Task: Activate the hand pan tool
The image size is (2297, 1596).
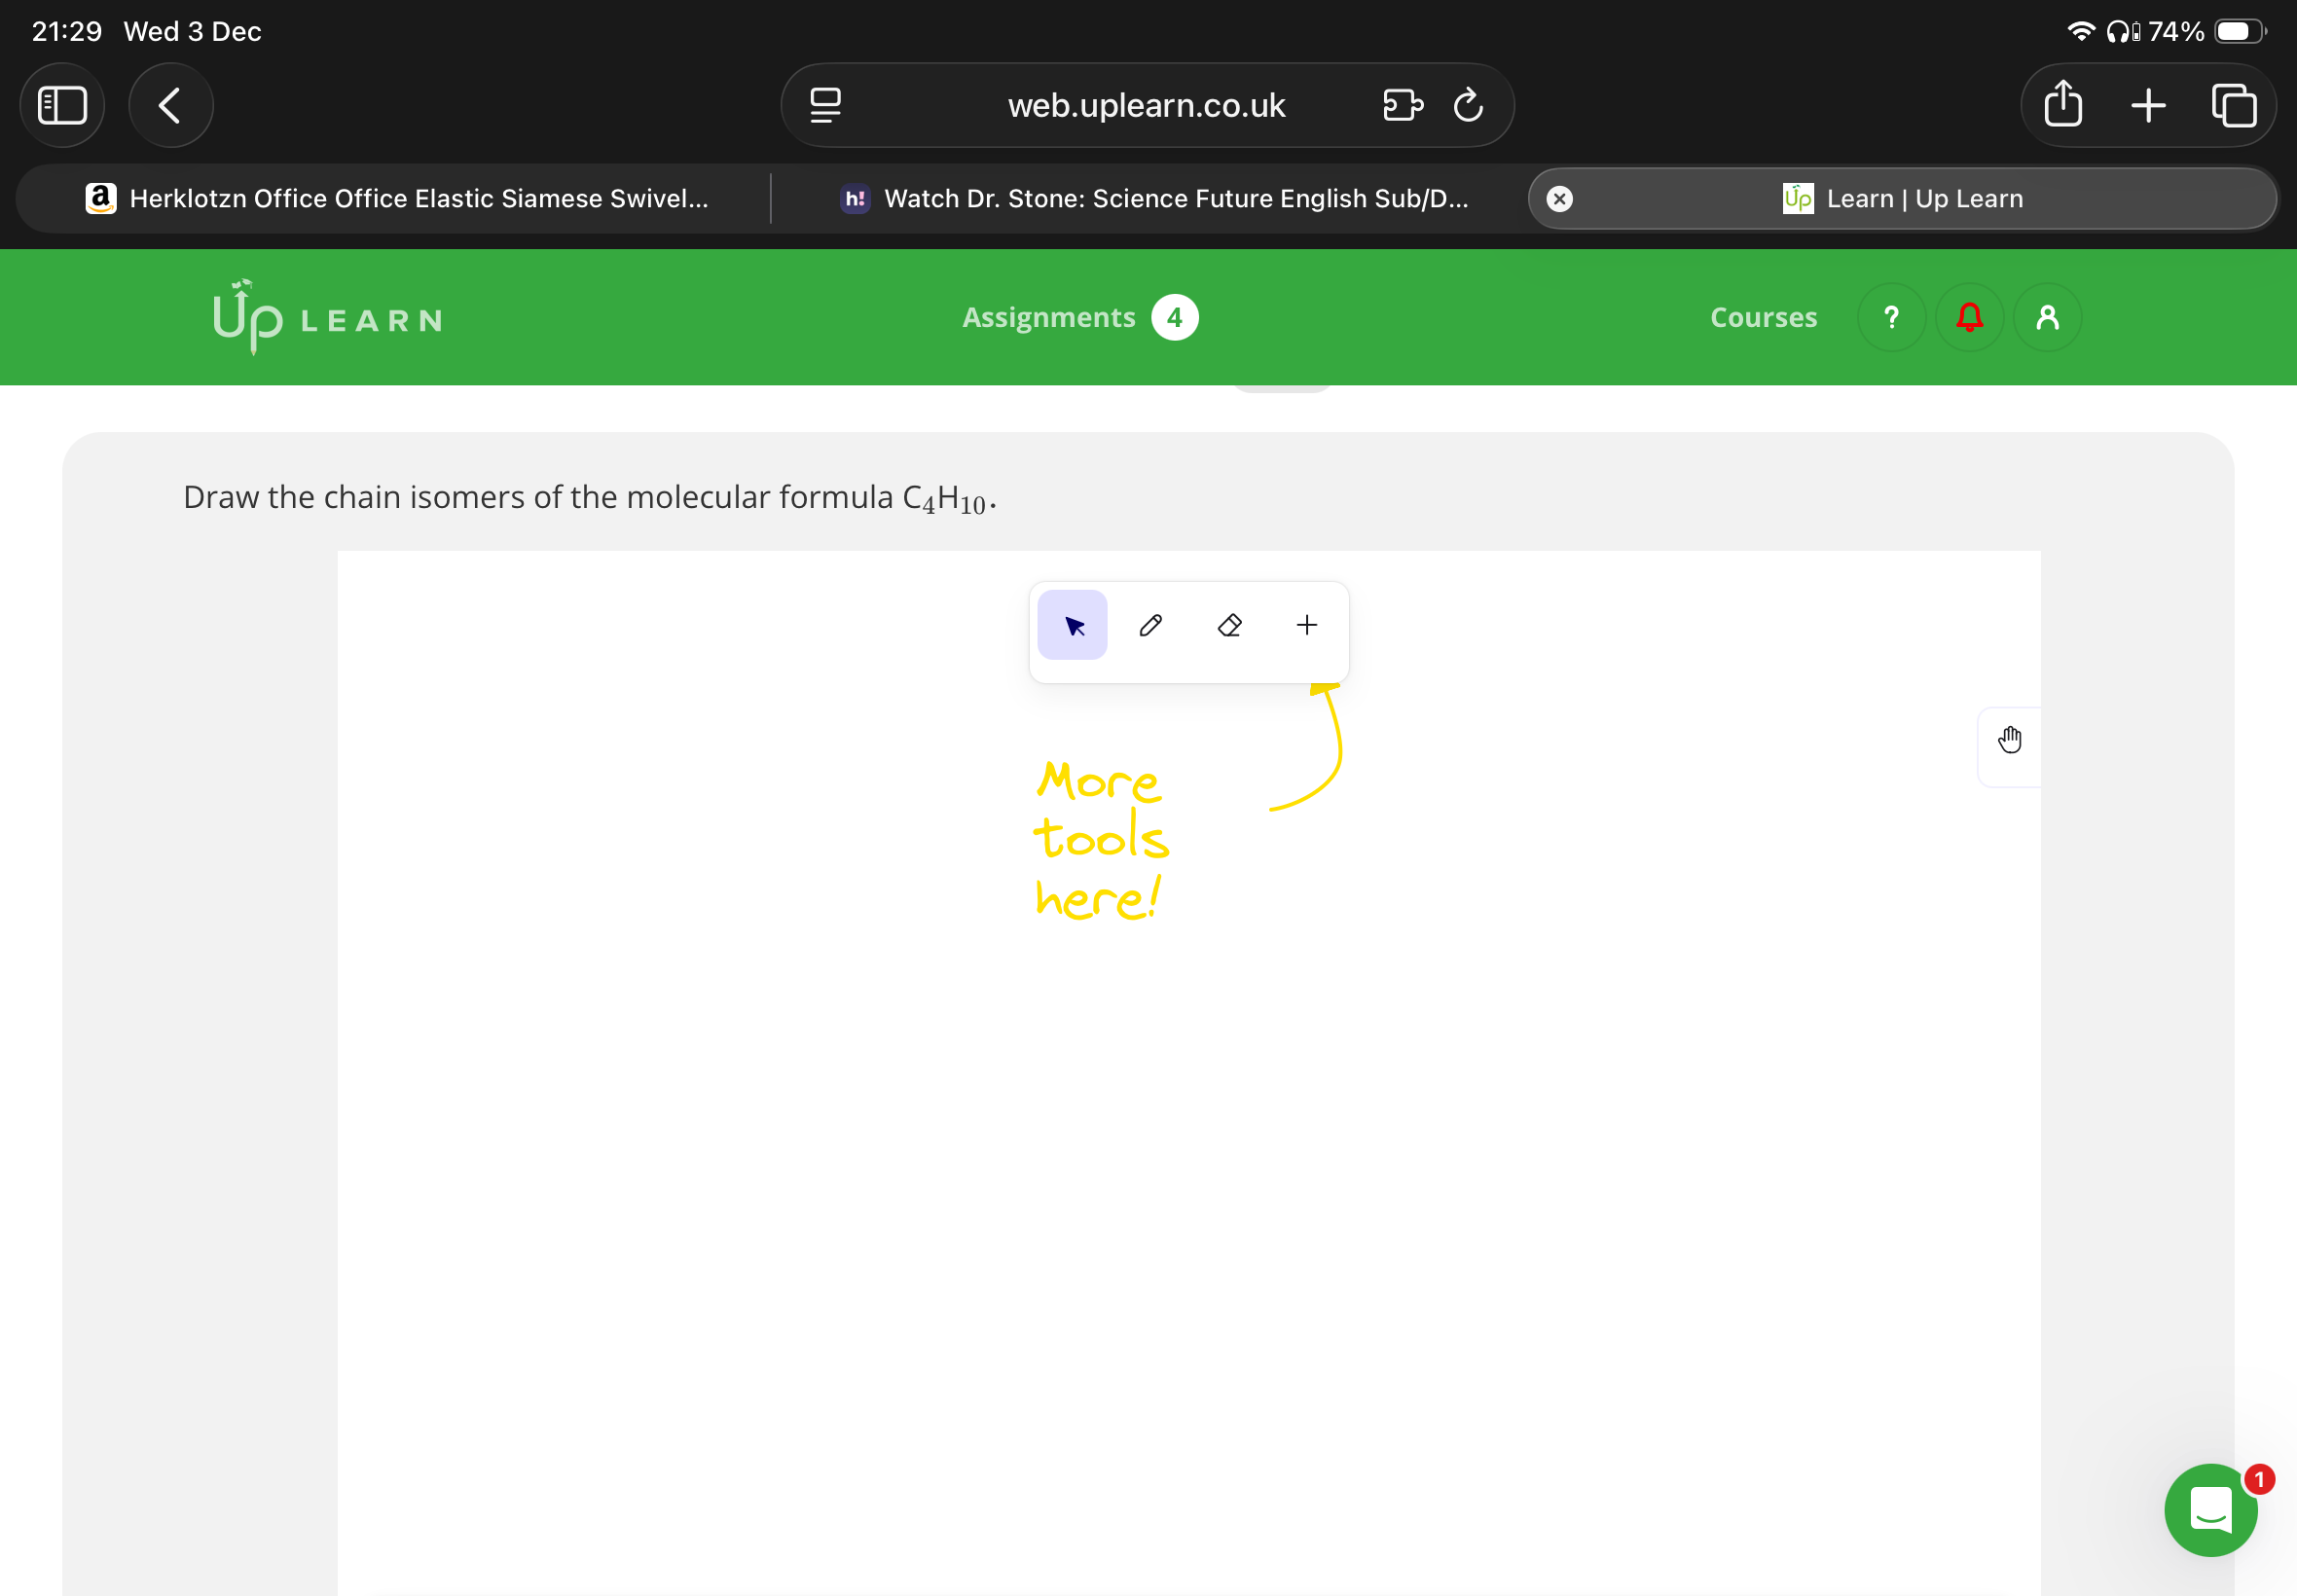Action: coord(2009,740)
